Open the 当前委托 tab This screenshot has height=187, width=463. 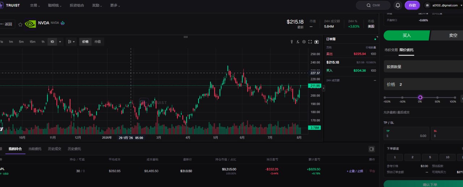pyautogui.click(x=35, y=149)
